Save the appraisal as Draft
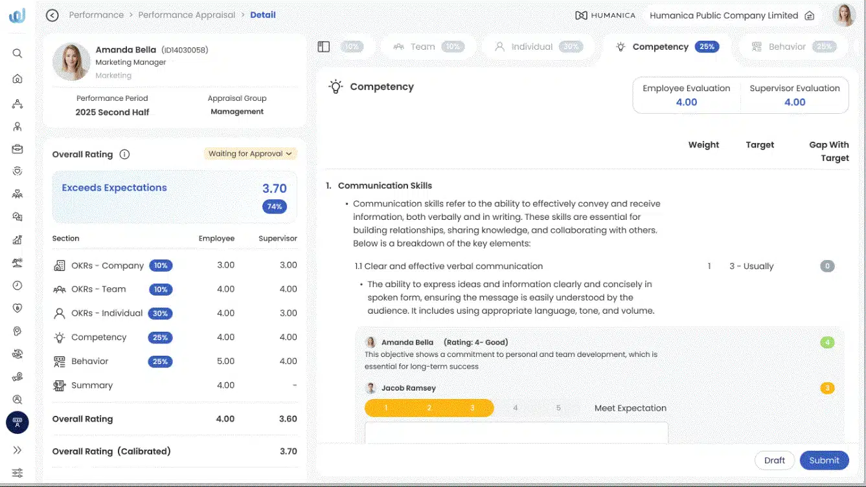This screenshot has height=487, width=866. 775,460
